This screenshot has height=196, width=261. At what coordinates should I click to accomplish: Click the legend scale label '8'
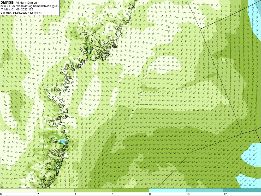[x=150, y=194]
